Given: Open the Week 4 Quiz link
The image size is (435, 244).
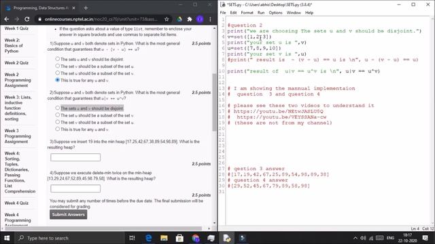Looking at the screenshot, I should coord(16,203).
